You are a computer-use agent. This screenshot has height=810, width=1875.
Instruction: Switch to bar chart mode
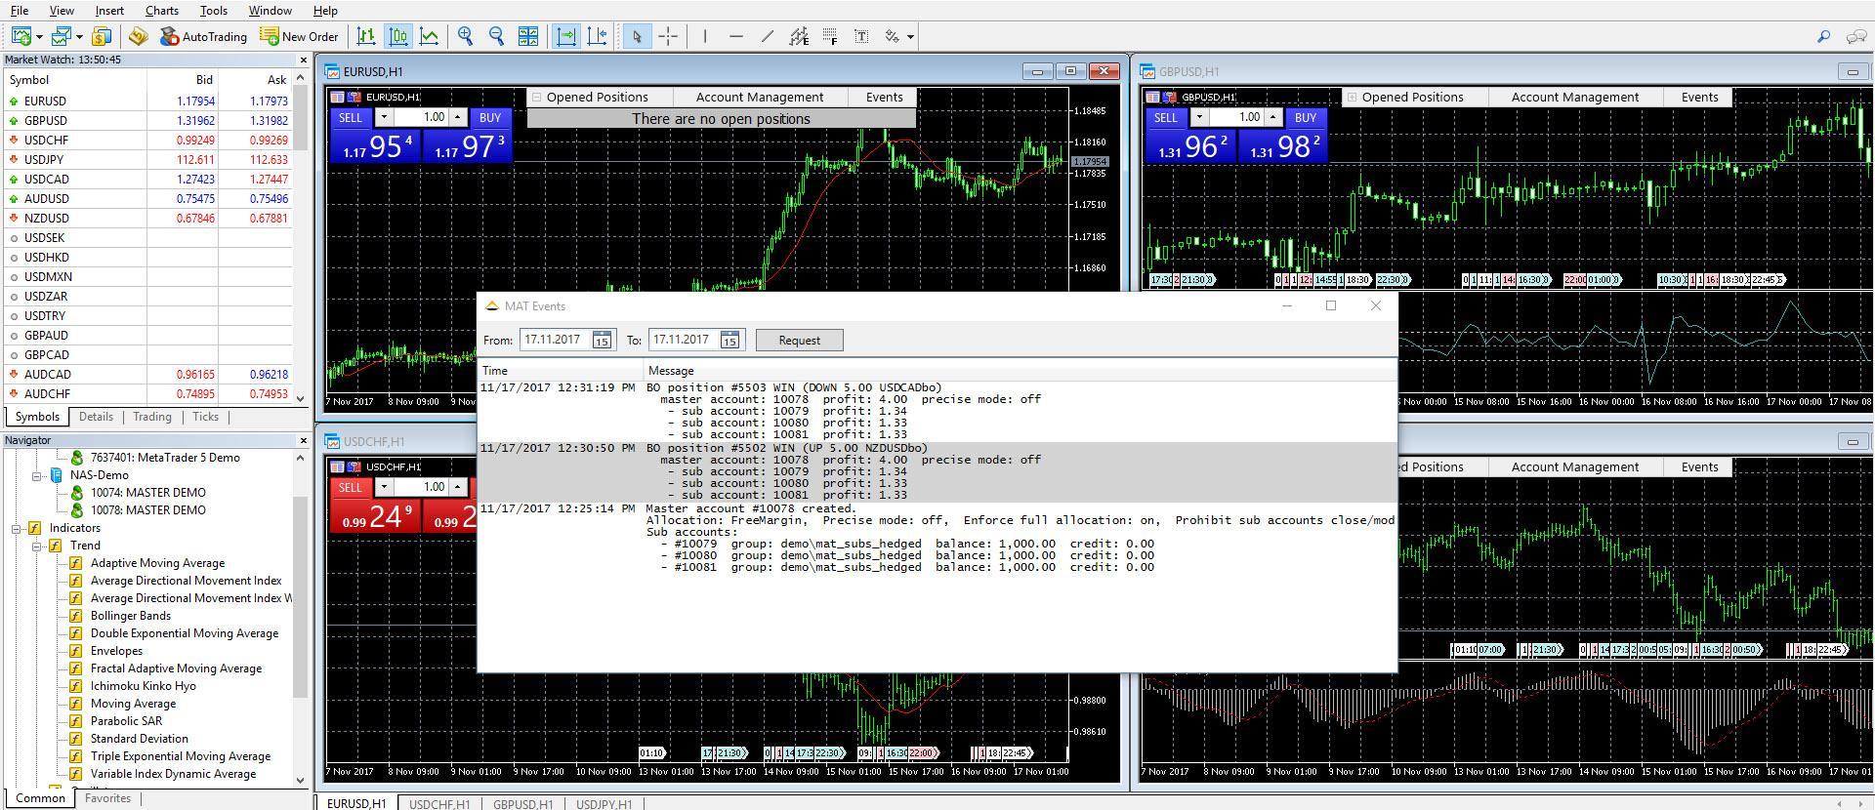click(x=366, y=37)
